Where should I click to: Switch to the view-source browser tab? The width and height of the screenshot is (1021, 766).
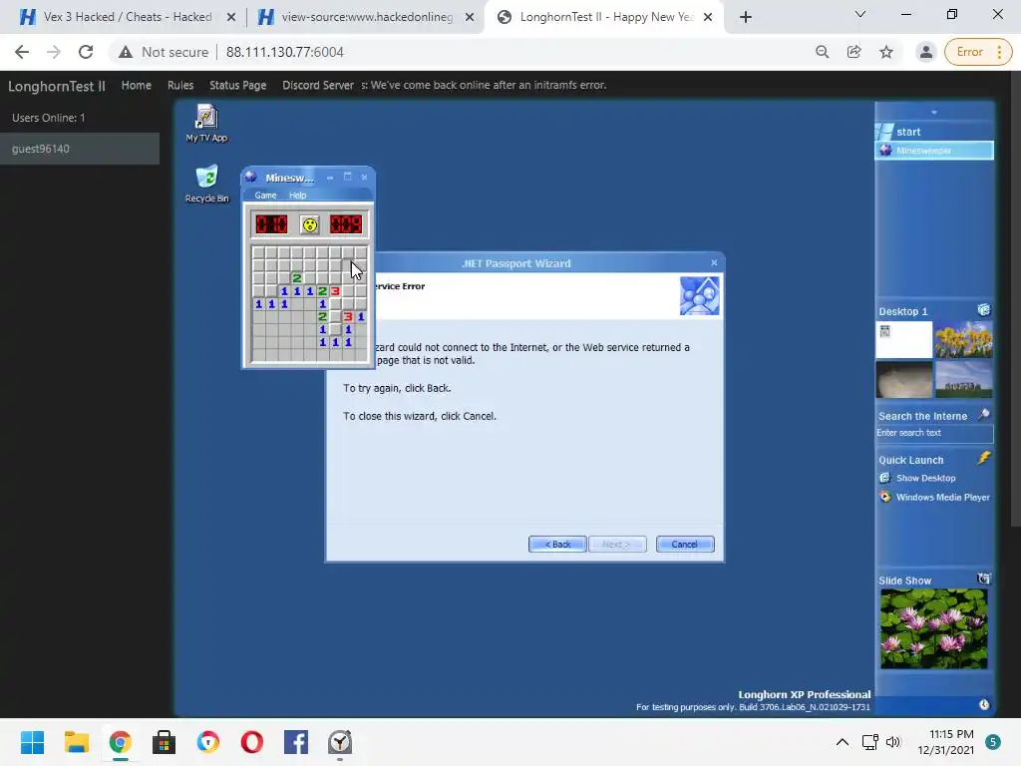pos(365,17)
